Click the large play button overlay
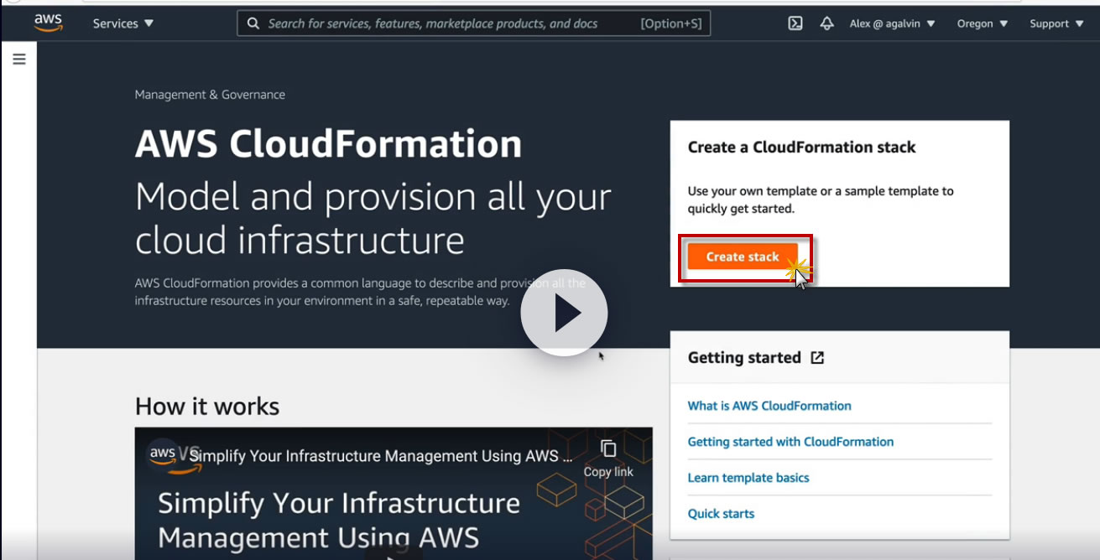The width and height of the screenshot is (1100, 560). (x=564, y=313)
